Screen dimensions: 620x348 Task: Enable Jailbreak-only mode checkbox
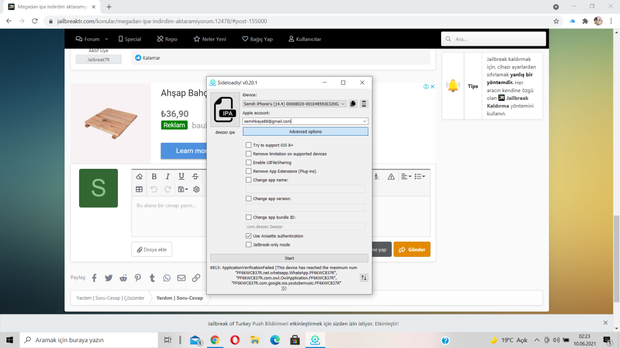249,245
